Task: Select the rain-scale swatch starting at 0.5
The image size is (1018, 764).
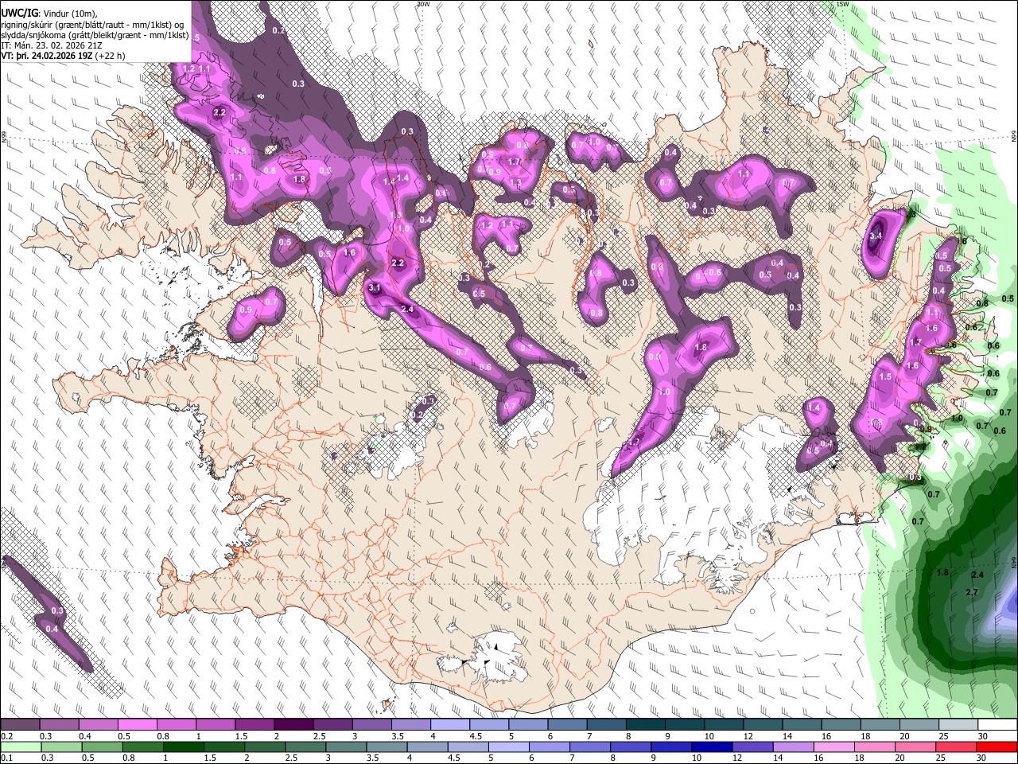Action: [x=103, y=747]
